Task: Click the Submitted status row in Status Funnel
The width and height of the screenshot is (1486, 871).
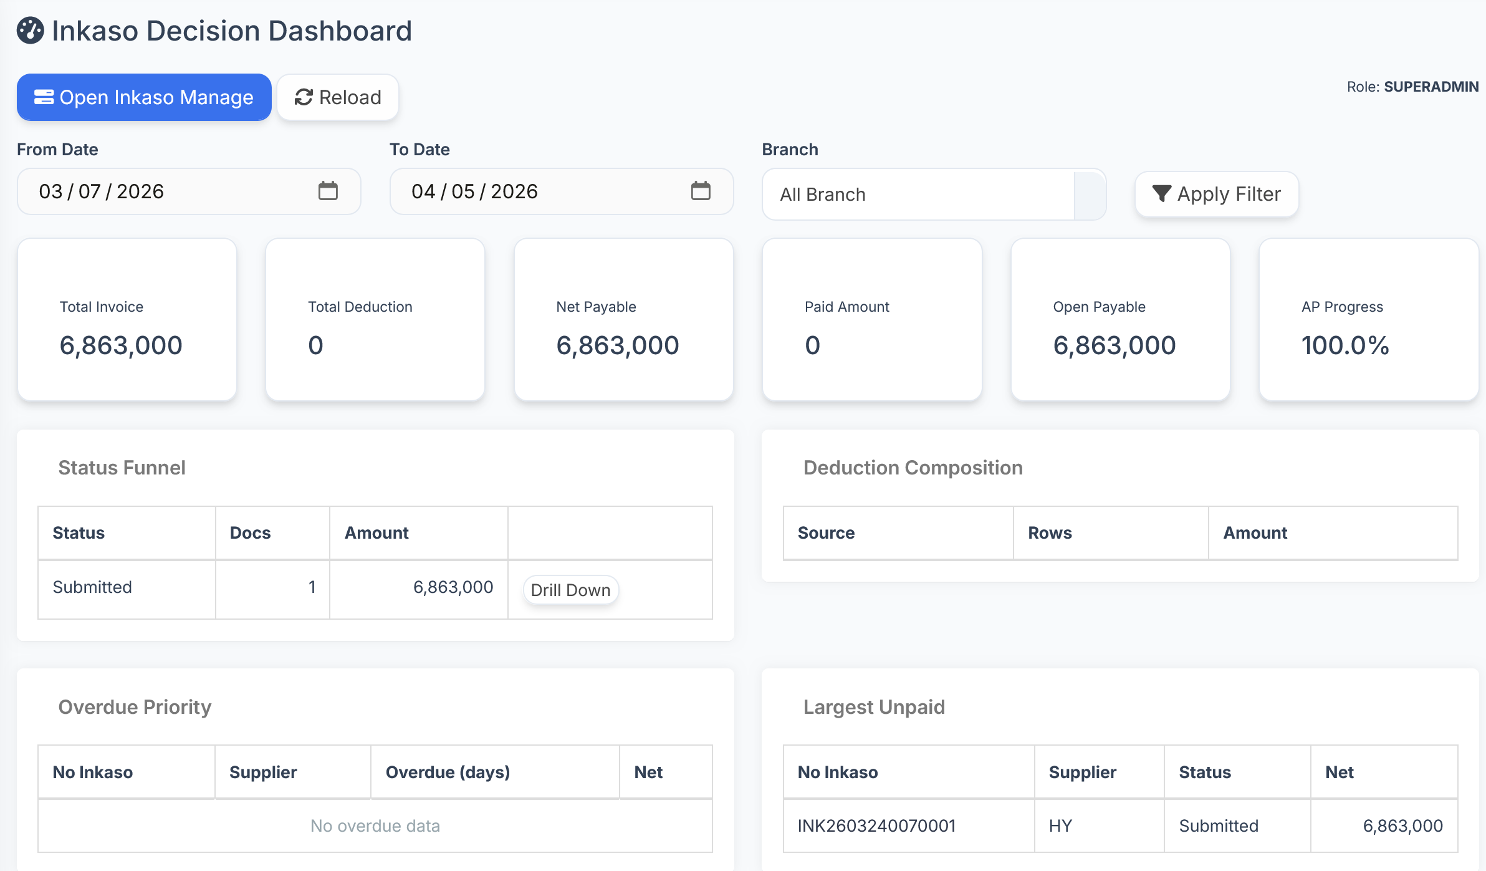Action: tap(92, 587)
